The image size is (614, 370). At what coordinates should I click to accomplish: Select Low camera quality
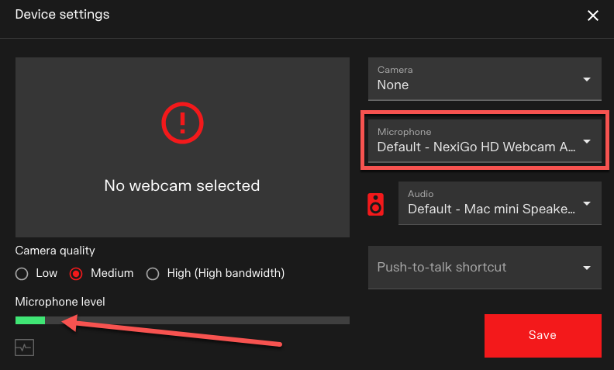pos(22,274)
